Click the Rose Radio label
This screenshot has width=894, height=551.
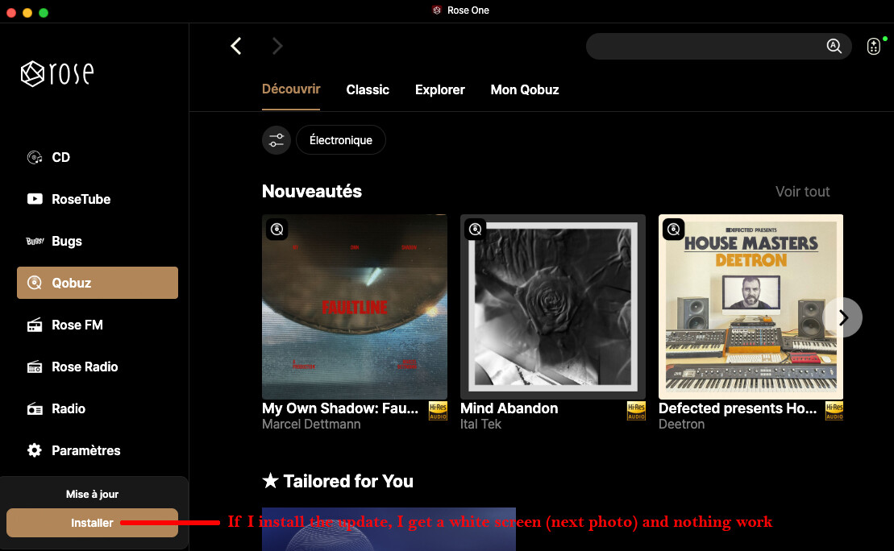pyautogui.click(x=85, y=367)
